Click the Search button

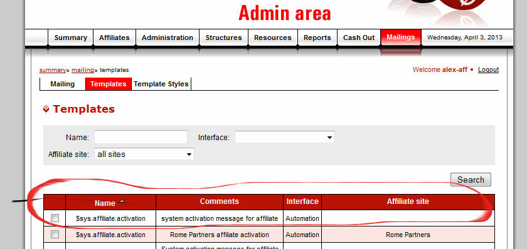tap(471, 180)
